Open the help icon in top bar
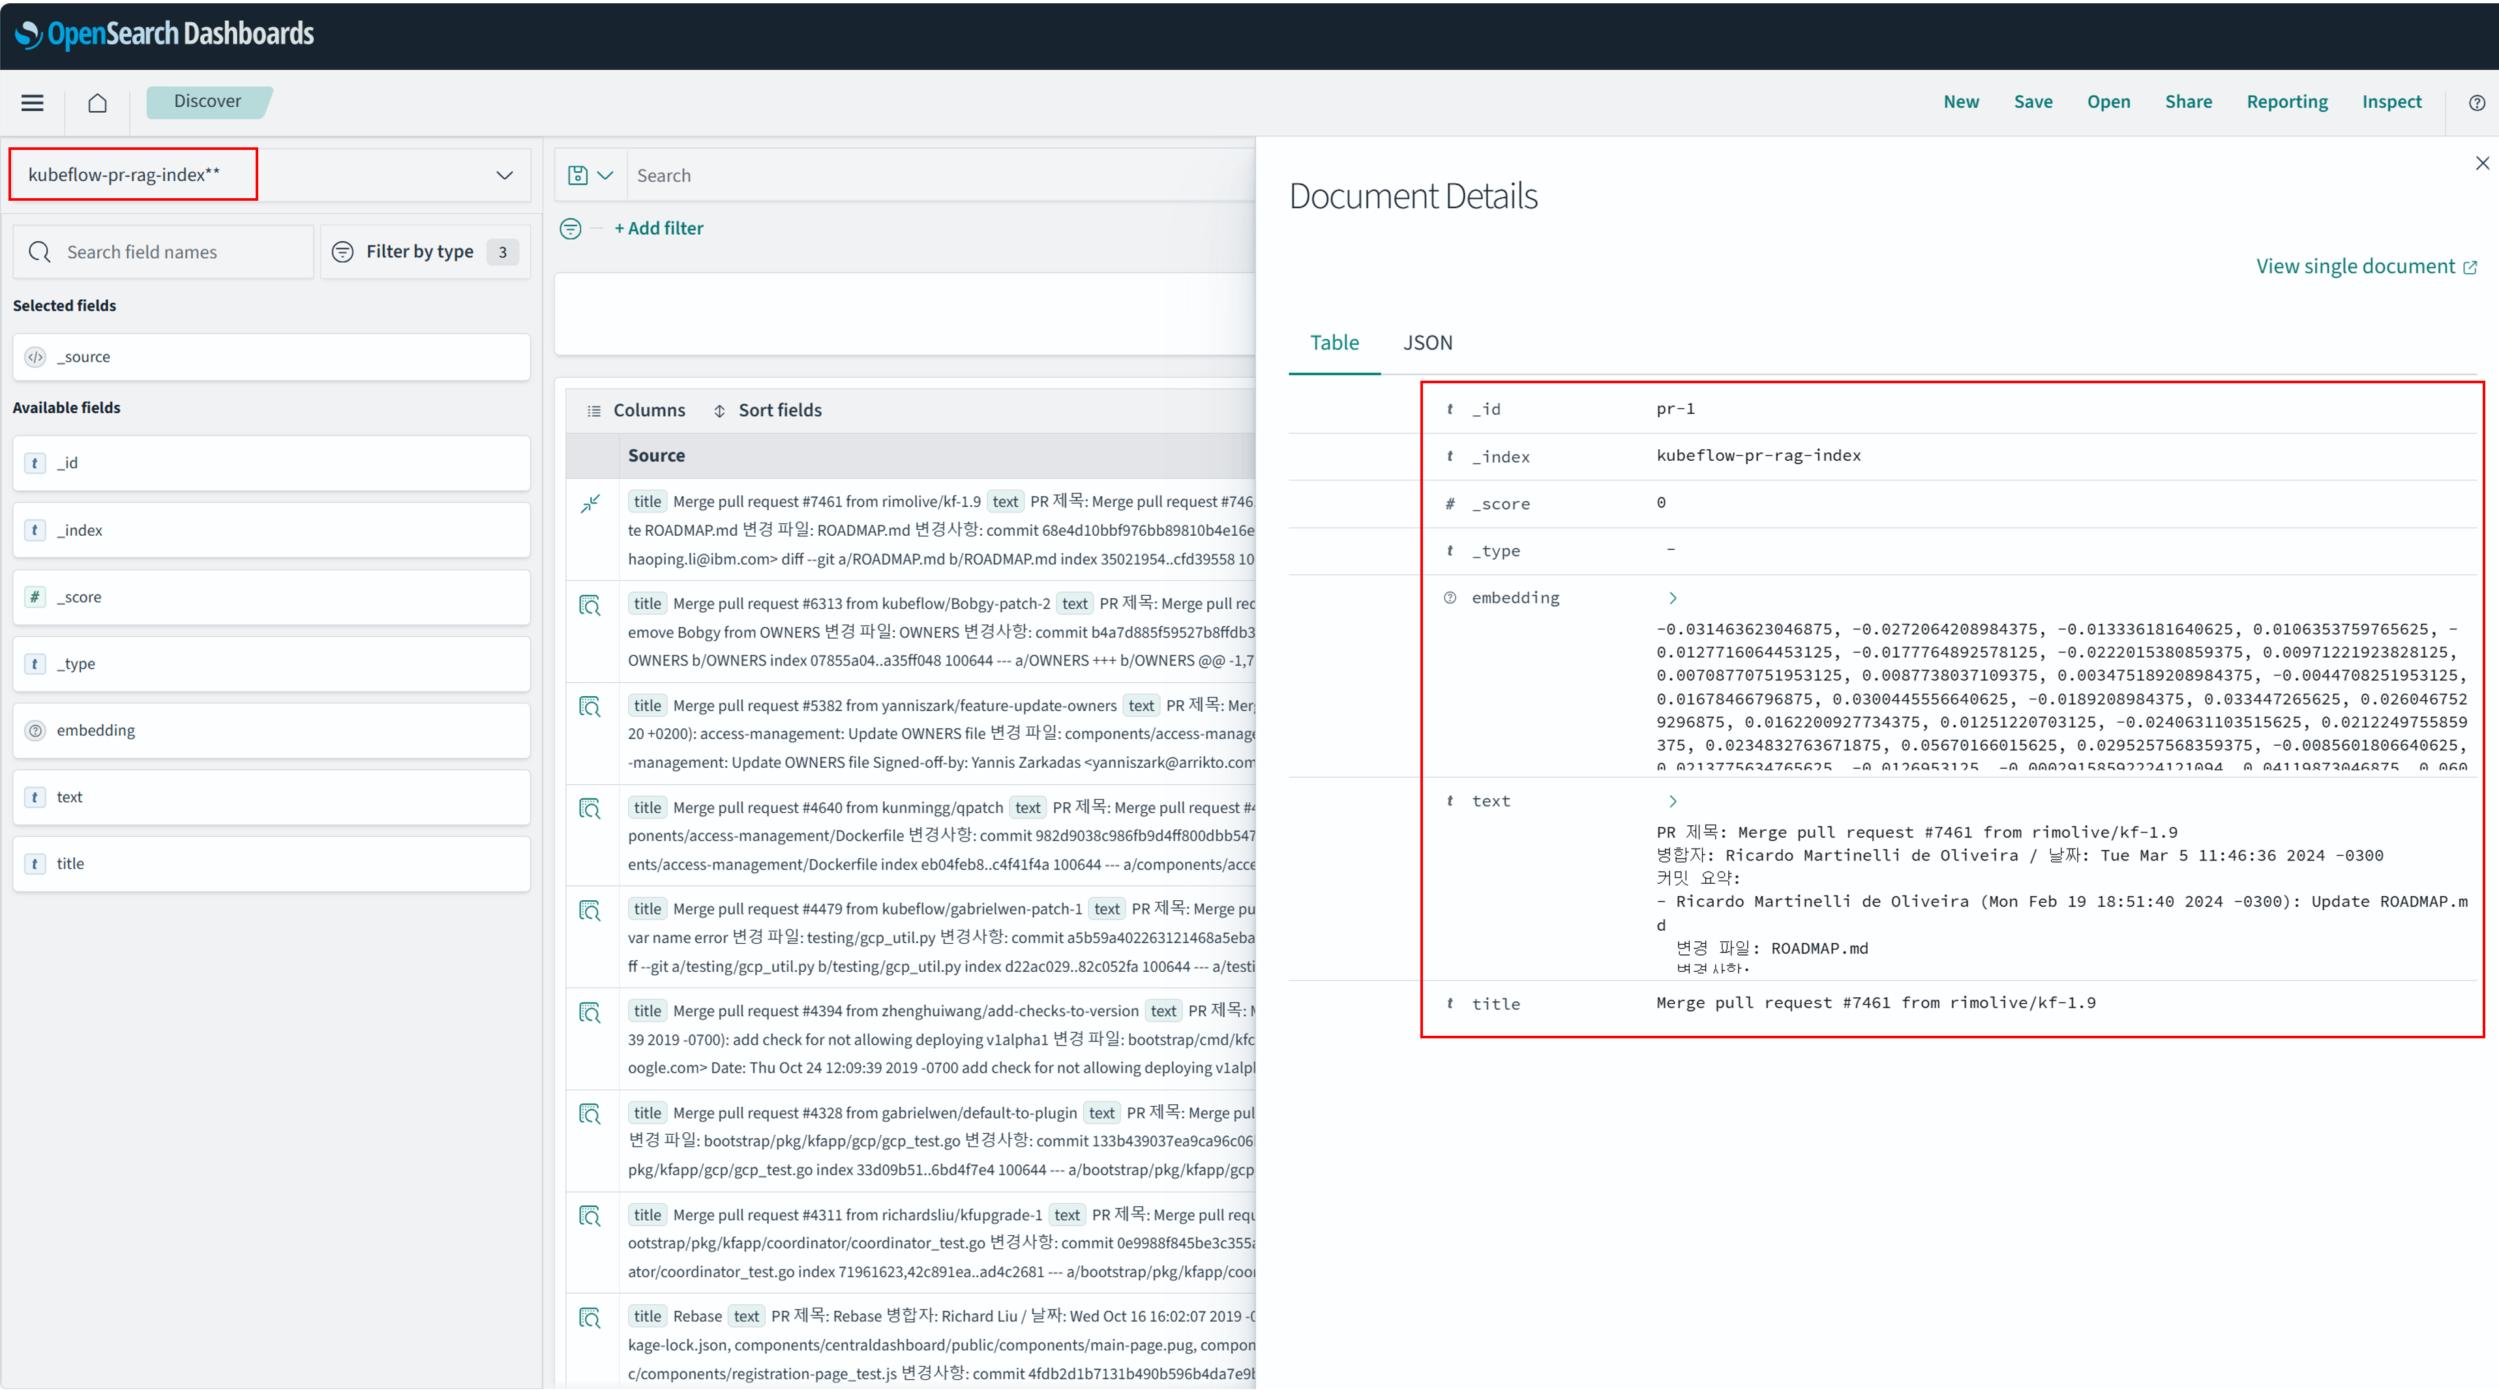The width and height of the screenshot is (2499, 1391). pos(2477,103)
